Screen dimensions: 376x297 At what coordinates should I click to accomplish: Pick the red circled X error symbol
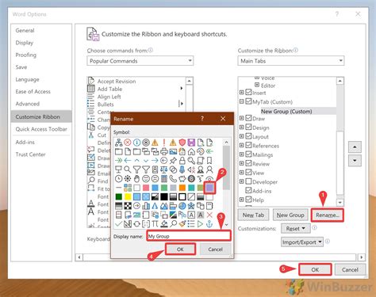[128, 143]
